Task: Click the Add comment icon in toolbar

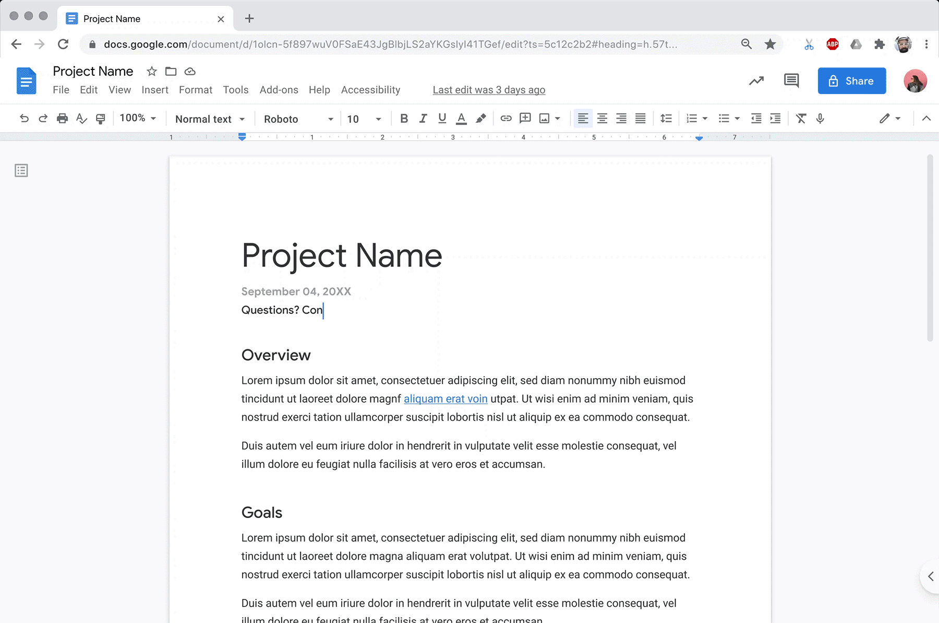Action: pos(525,119)
